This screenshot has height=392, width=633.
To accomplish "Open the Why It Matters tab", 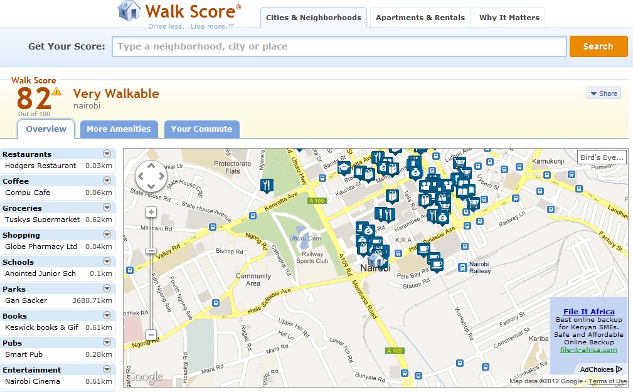I will (509, 18).
